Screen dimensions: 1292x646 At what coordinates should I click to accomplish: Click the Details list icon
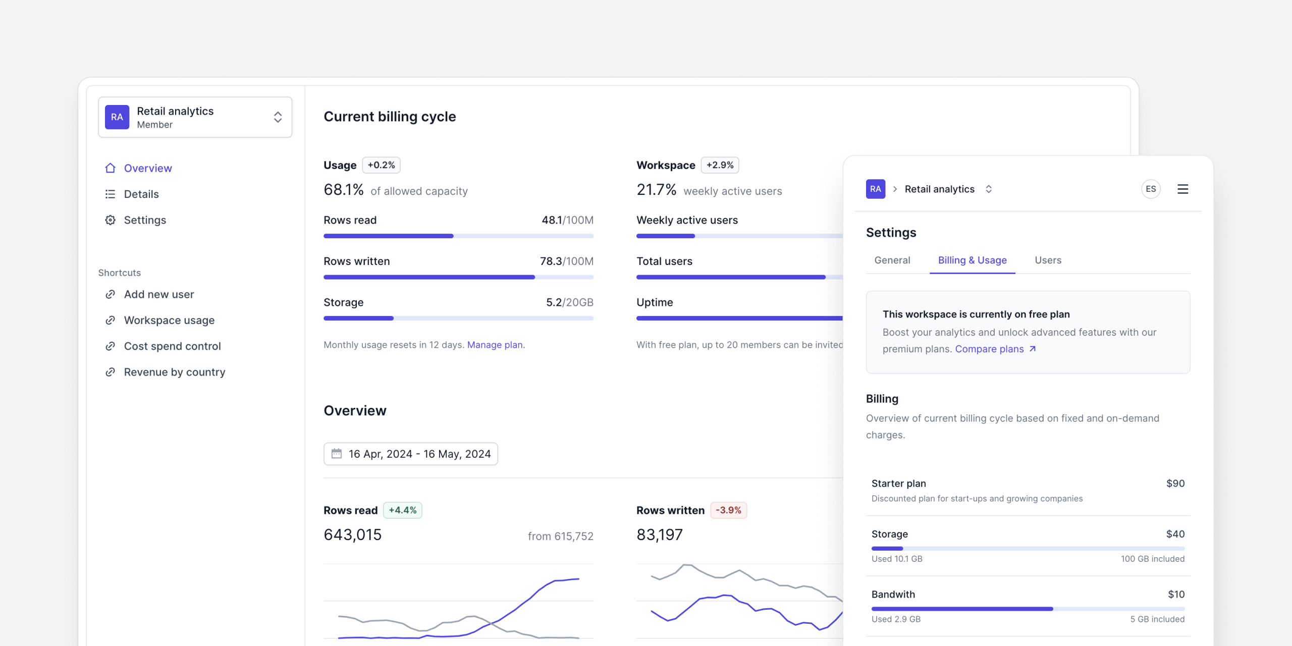110,194
